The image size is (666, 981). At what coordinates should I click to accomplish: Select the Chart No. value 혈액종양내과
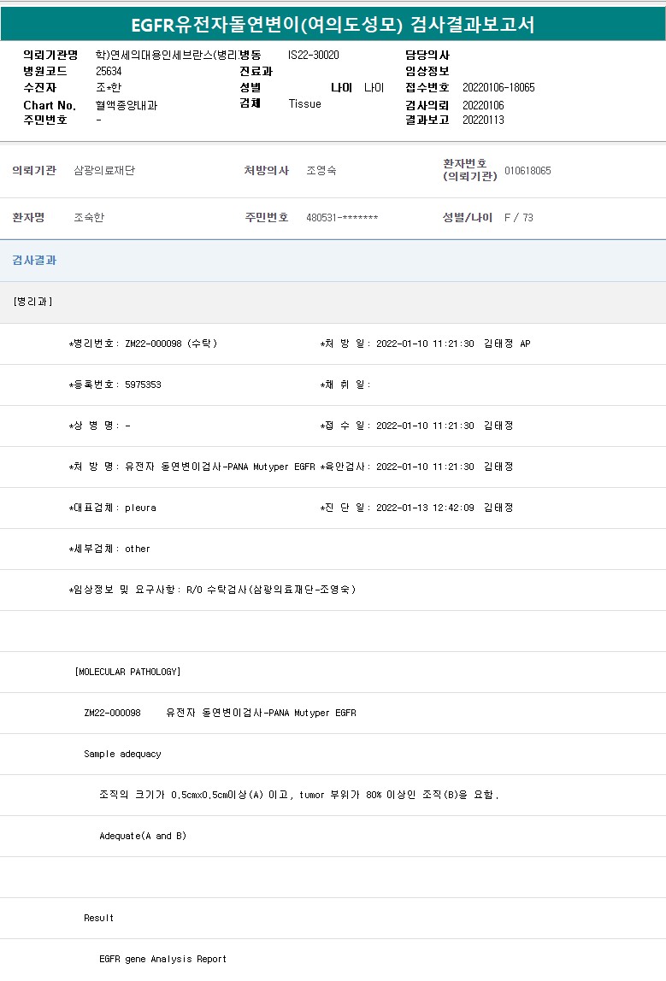(127, 105)
